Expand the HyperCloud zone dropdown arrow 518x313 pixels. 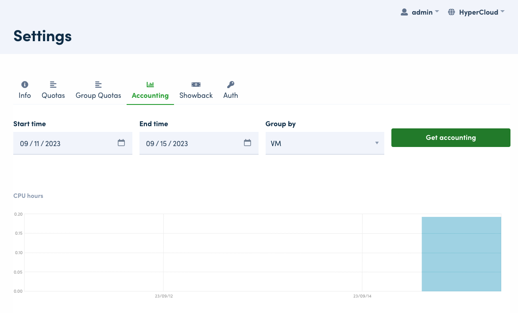tap(503, 12)
